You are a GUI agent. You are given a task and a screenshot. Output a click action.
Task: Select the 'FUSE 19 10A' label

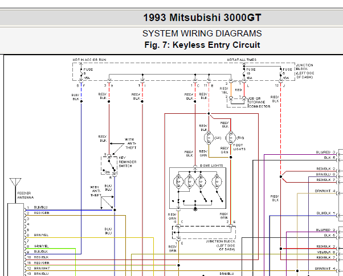(251, 73)
